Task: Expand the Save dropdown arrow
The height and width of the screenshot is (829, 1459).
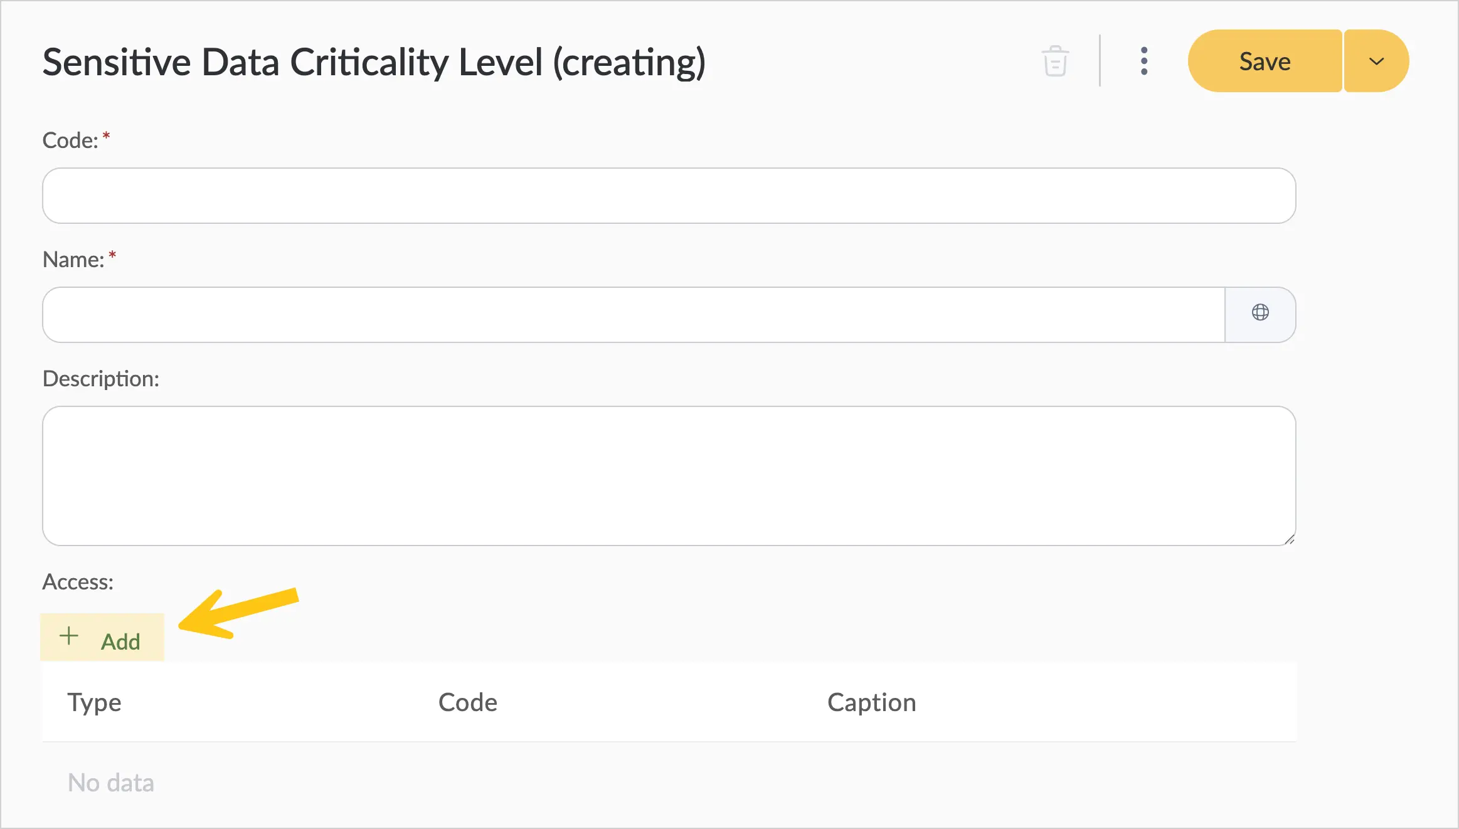Action: [x=1376, y=61]
